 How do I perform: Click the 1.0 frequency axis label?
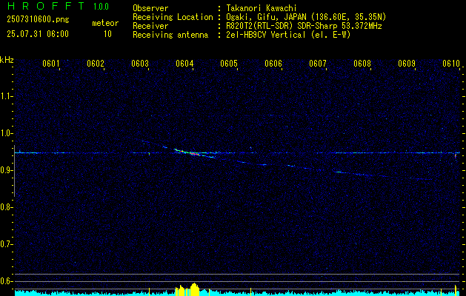(x=6, y=134)
